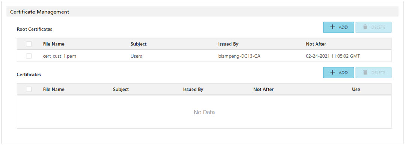405x145 pixels.
Task: Click the Use column header in Certificates
Action: coord(356,90)
